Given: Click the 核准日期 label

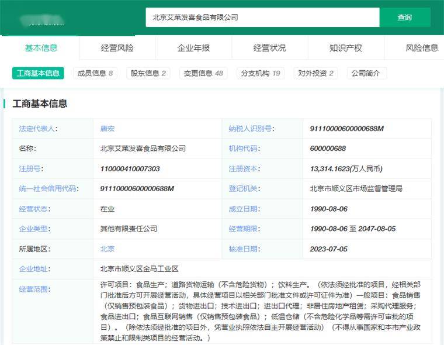Looking at the screenshot, I should click(x=244, y=249).
